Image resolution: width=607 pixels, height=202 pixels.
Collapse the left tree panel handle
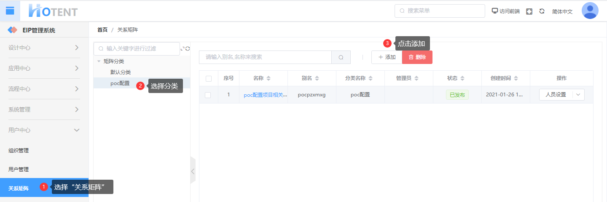pyautogui.click(x=193, y=171)
